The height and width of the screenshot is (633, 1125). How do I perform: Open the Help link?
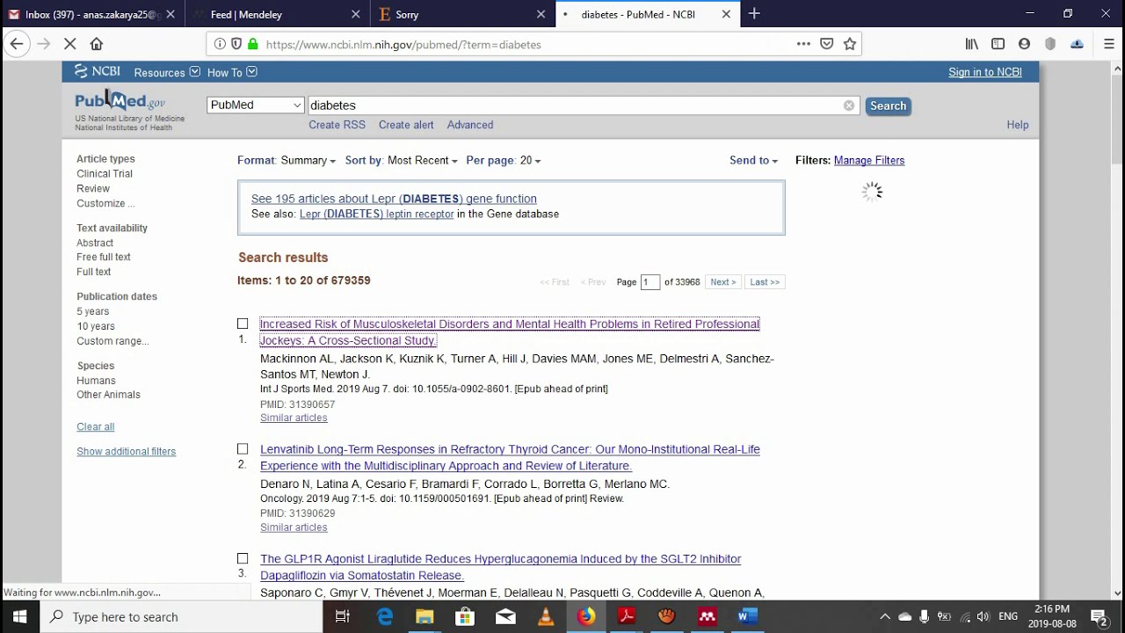pos(1018,125)
